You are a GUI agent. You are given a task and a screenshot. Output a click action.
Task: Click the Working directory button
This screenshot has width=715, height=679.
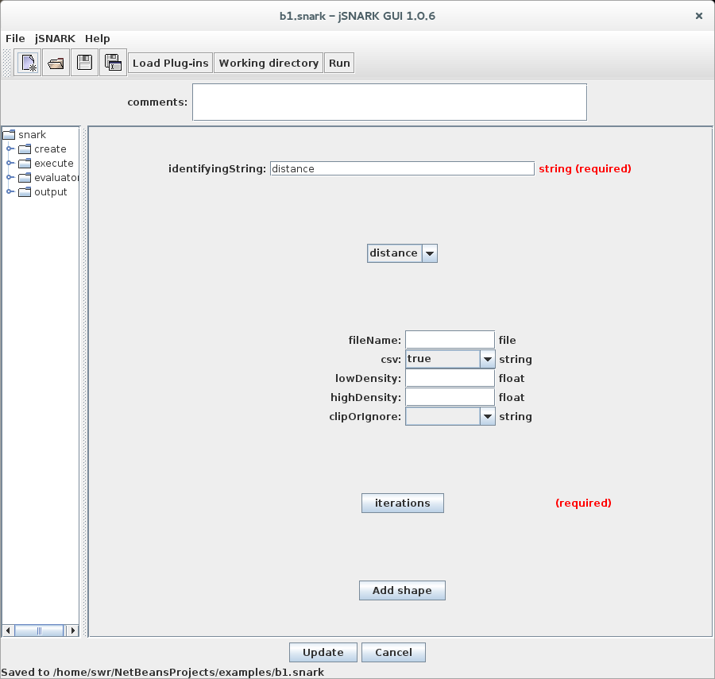tap(269, 63)
